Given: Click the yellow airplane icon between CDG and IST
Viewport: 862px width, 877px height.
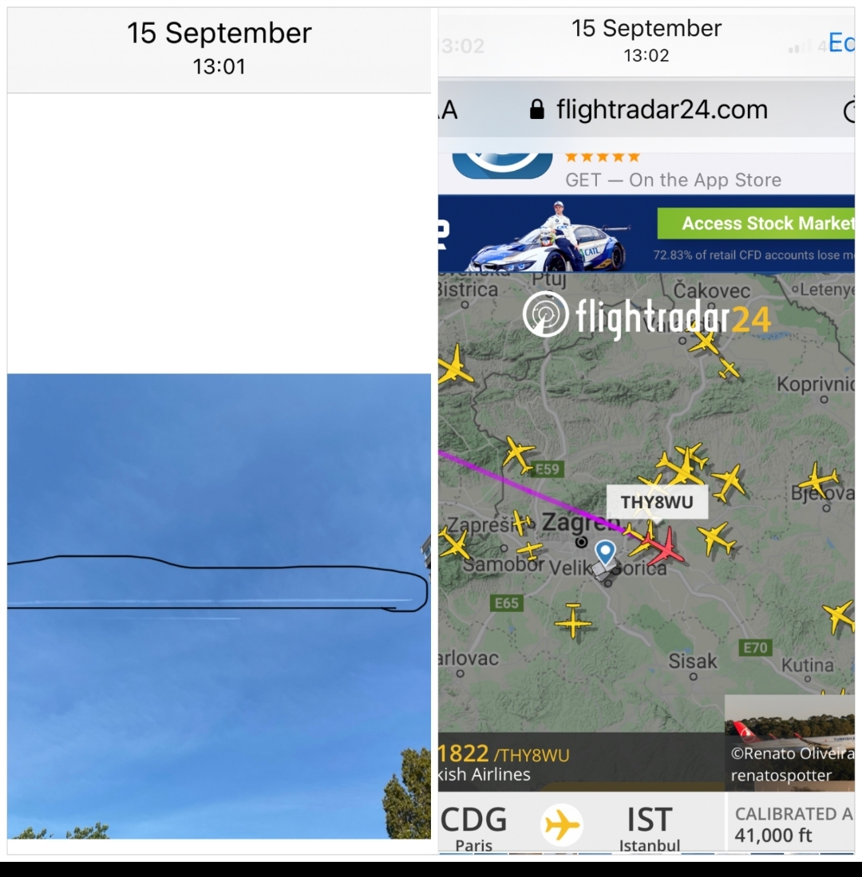Looking at the screenshot, I should [562, 824].
